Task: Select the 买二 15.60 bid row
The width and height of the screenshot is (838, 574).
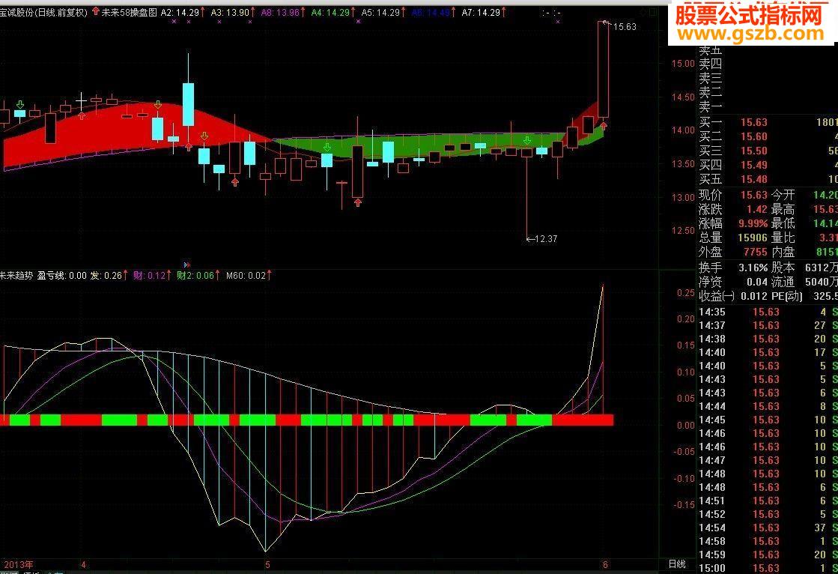Action: point(768,137)
